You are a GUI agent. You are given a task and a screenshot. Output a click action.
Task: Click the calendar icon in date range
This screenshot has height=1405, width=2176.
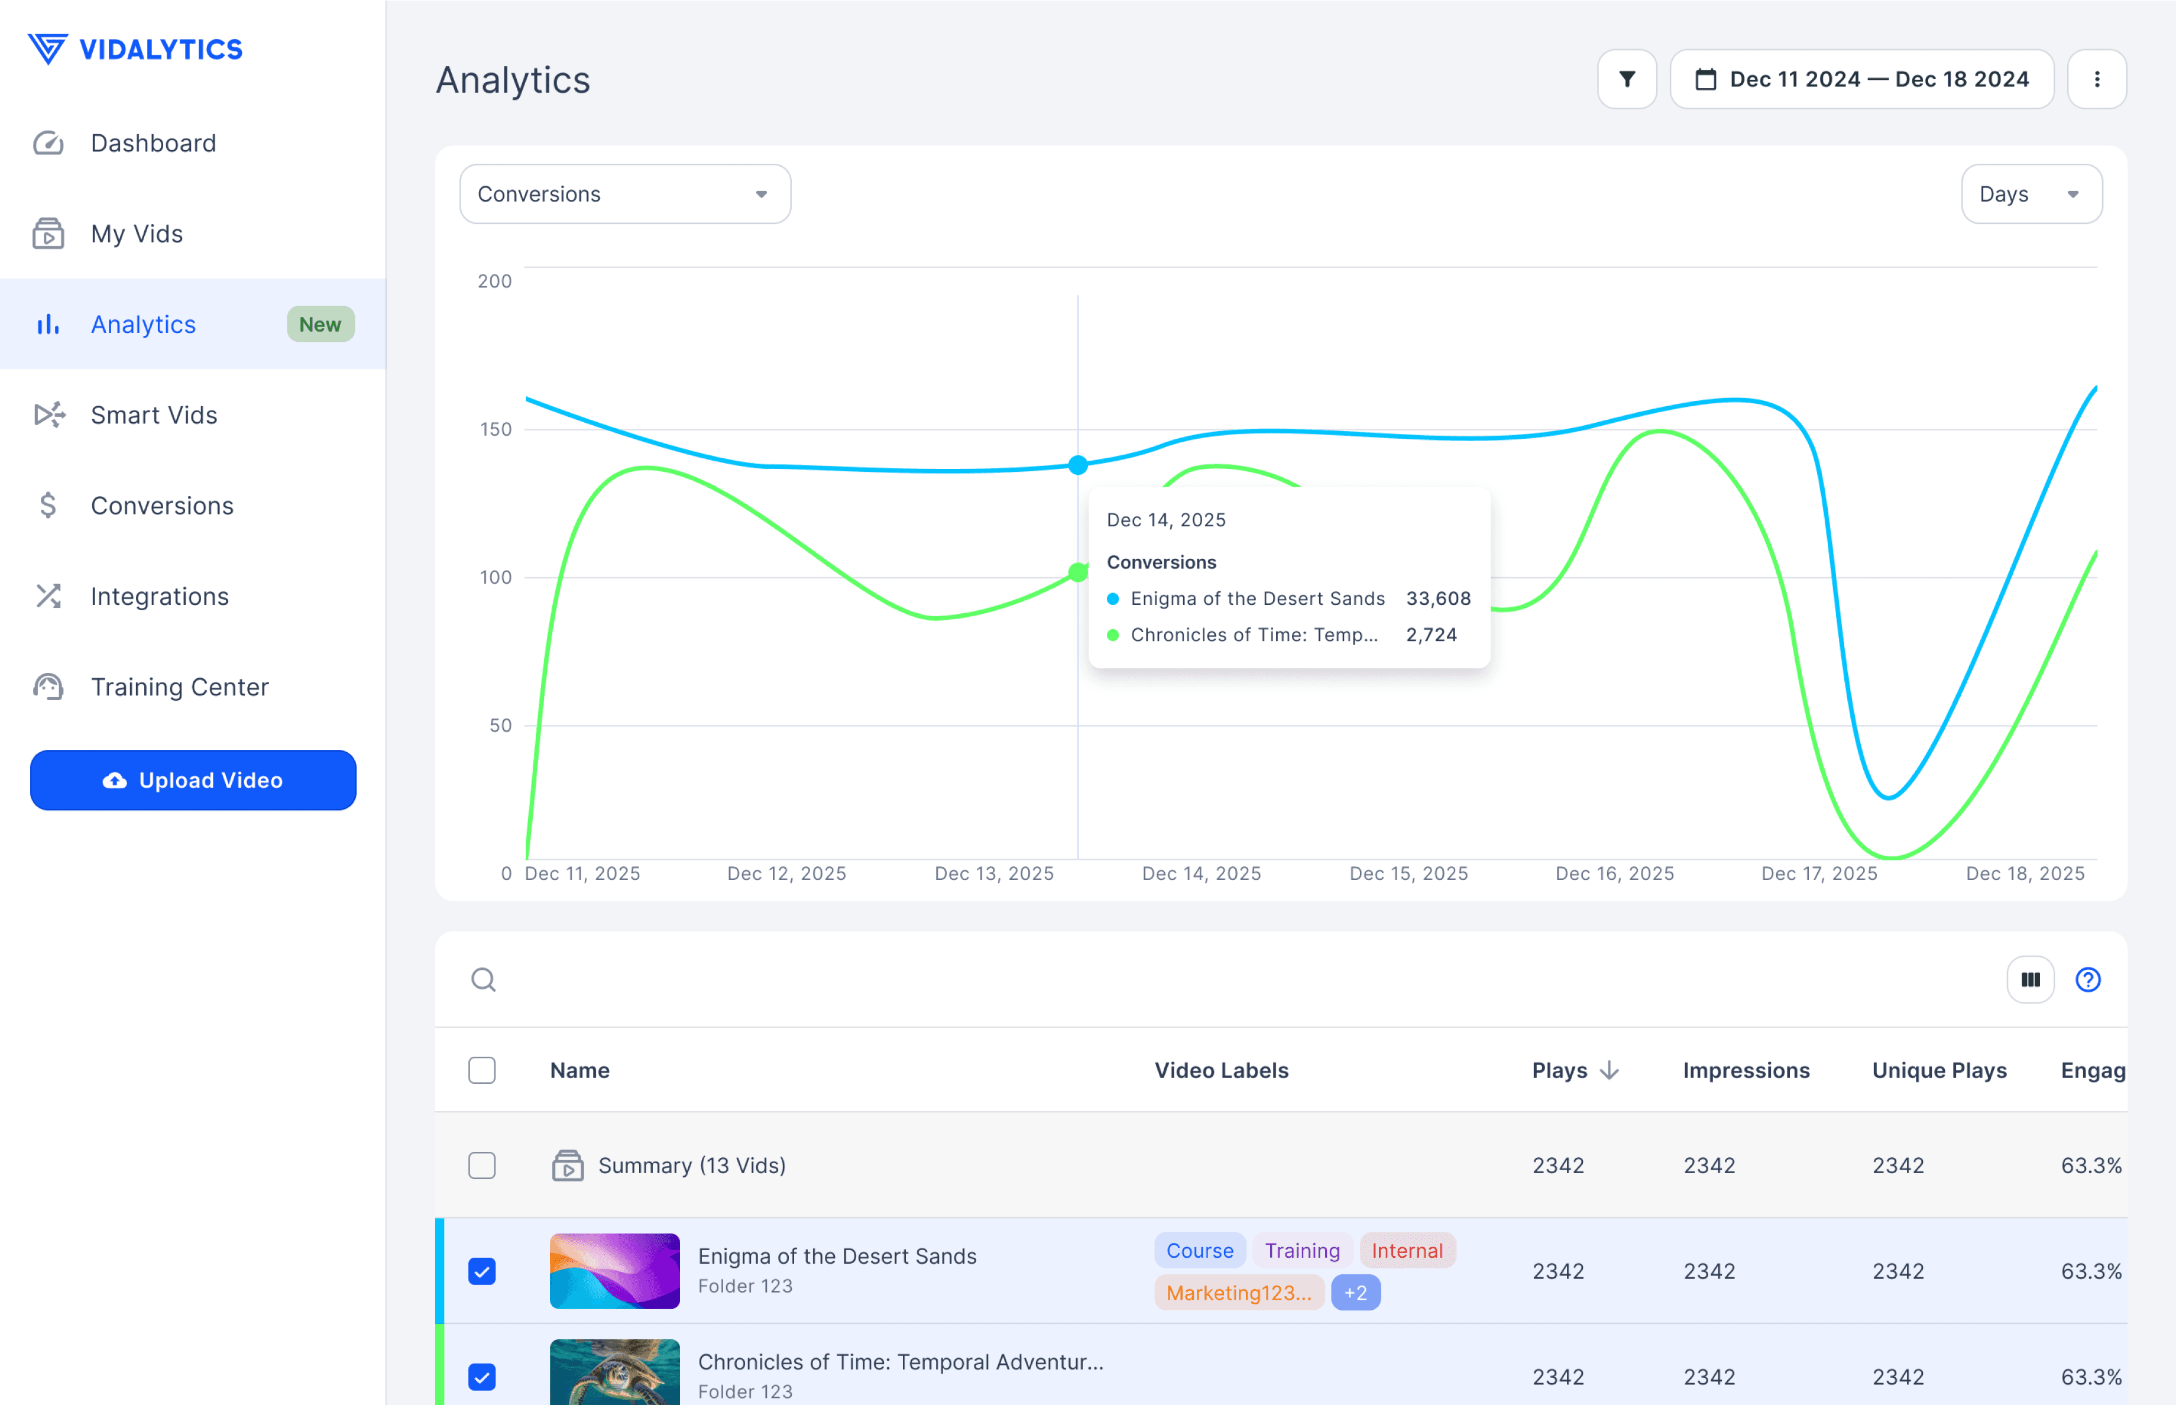(1705, 79)
